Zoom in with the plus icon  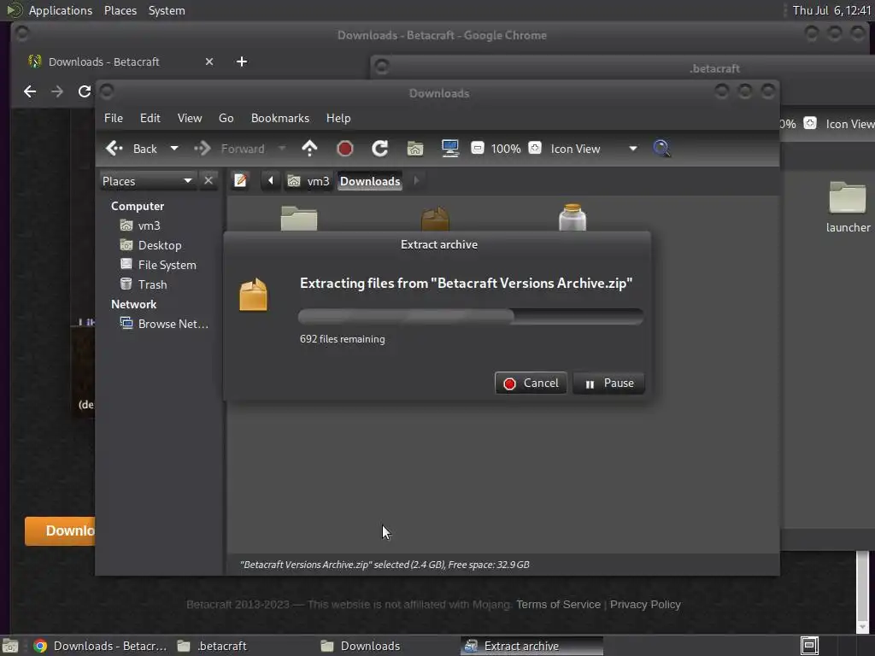[535, 149]
